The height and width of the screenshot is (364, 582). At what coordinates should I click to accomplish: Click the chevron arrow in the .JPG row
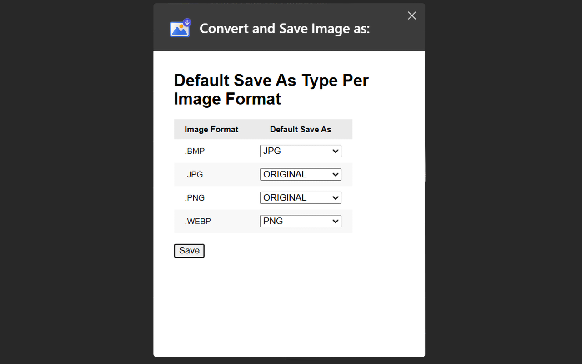(x=336, y=174)
